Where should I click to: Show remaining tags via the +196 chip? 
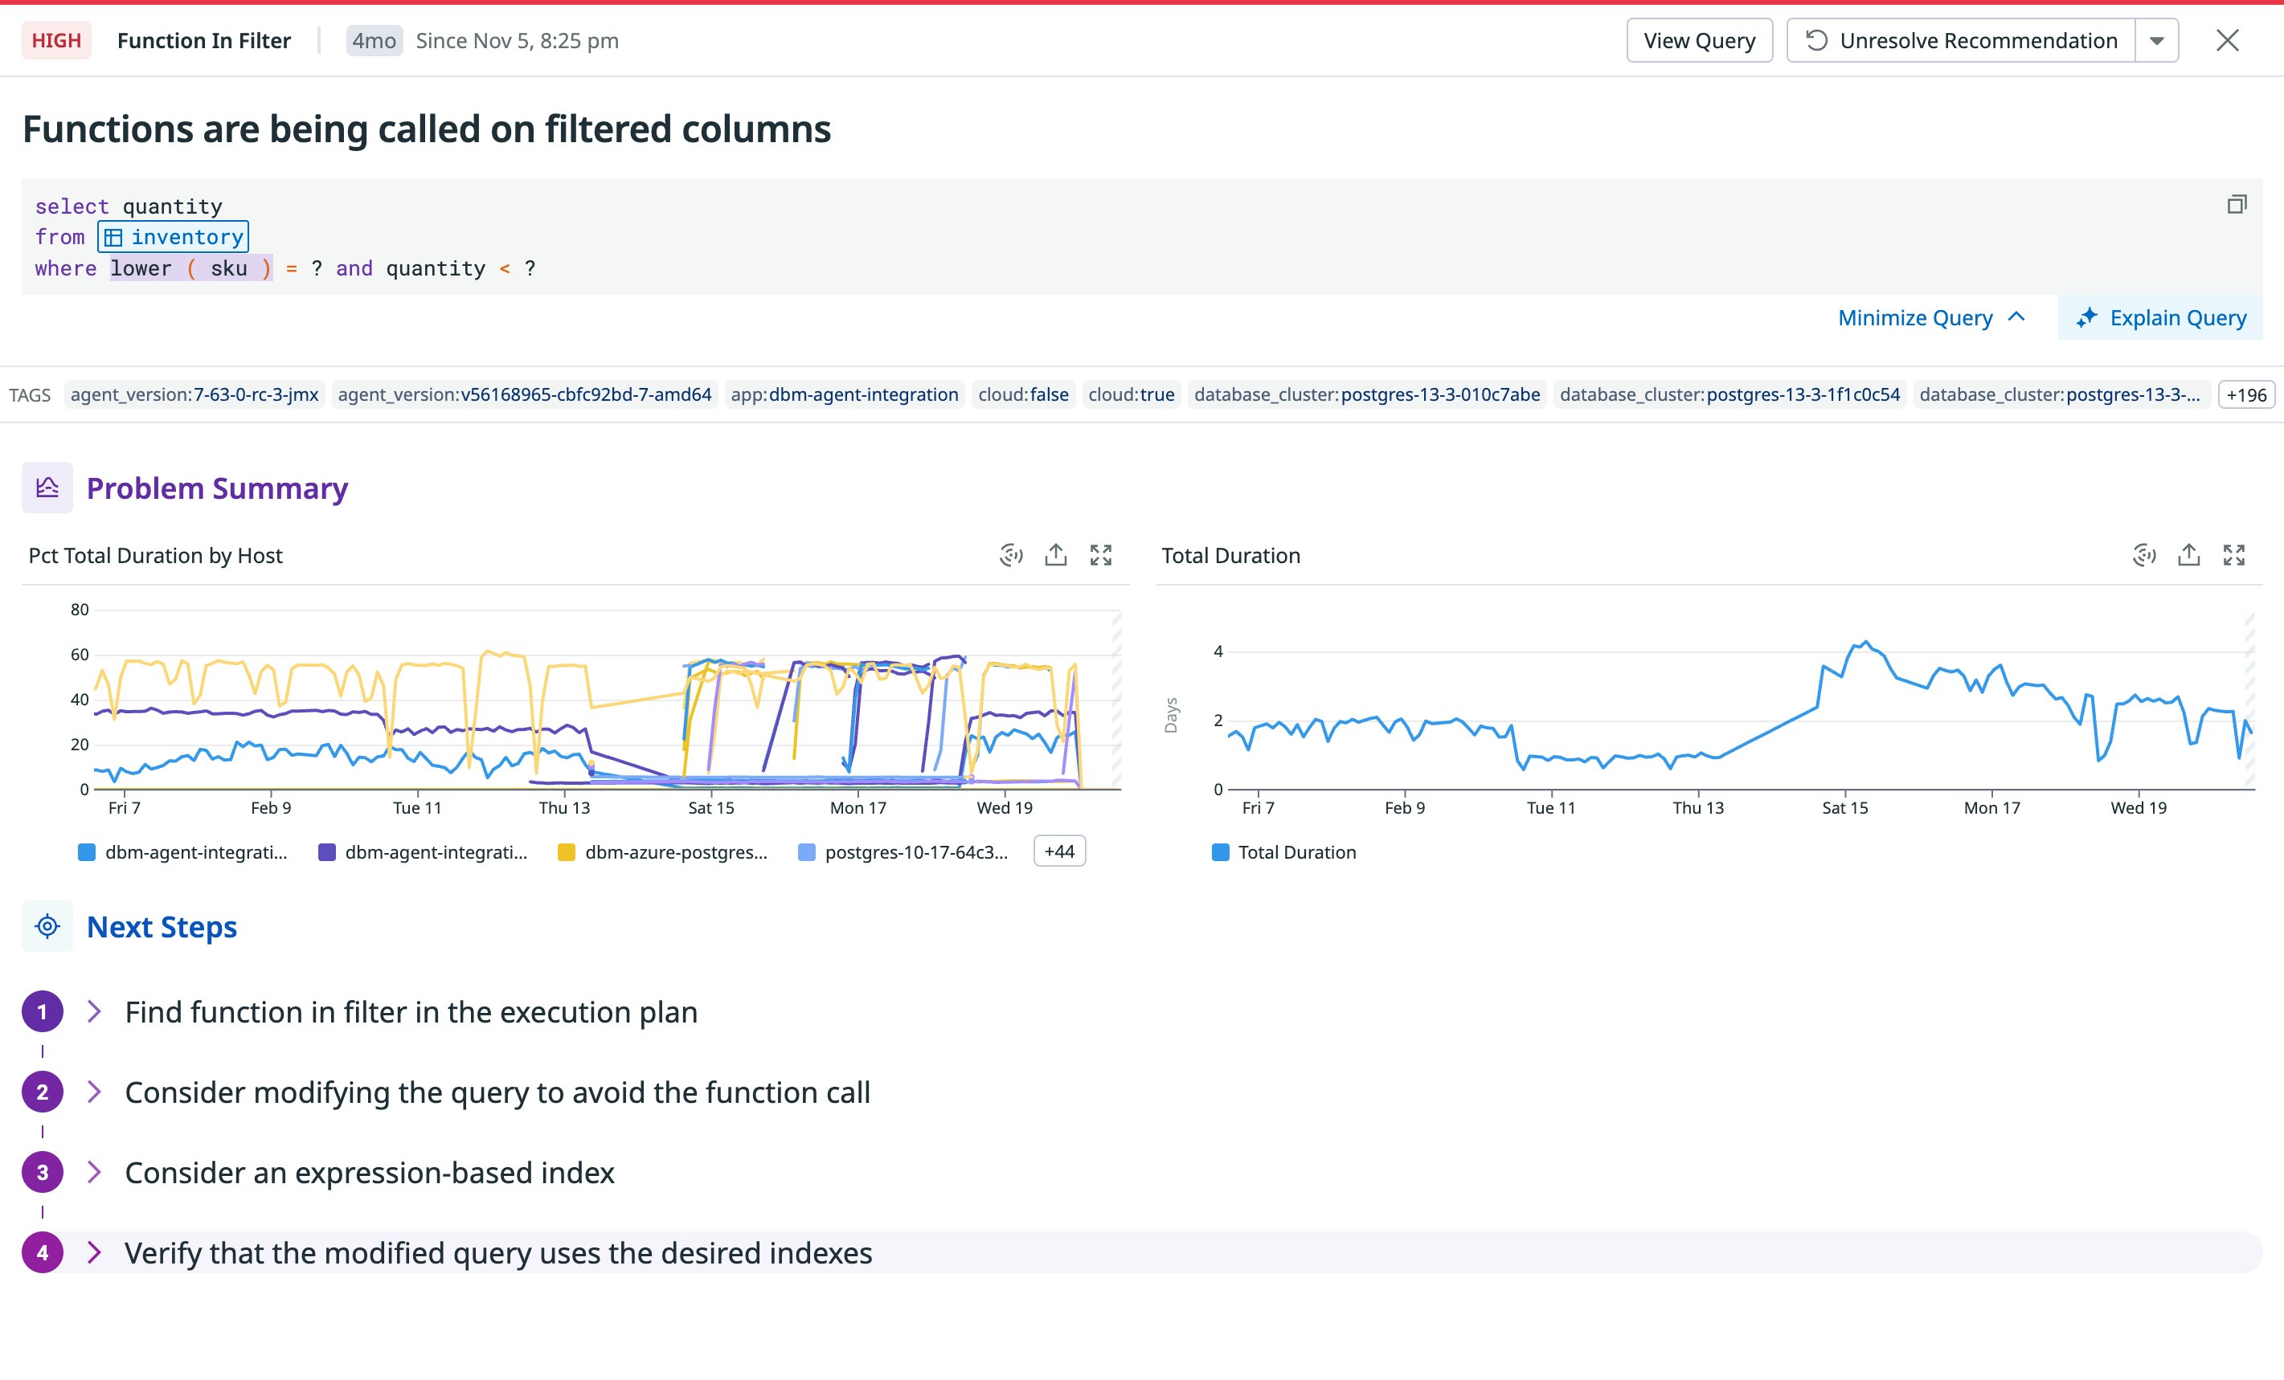[2247, 394]
